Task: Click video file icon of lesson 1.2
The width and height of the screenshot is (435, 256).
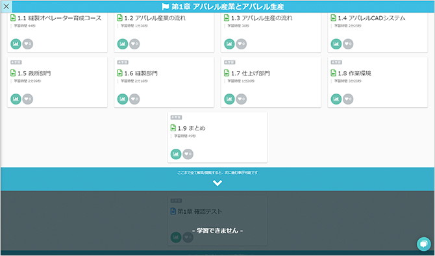Action: [x=120, y=18]
